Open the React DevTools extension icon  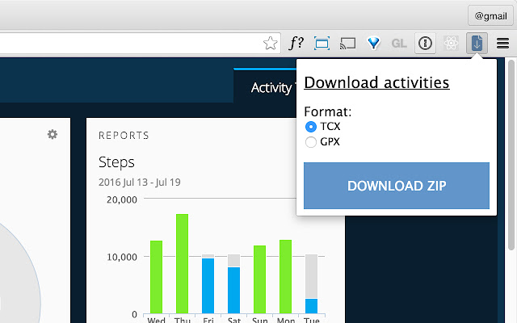[x=451, y=43]
